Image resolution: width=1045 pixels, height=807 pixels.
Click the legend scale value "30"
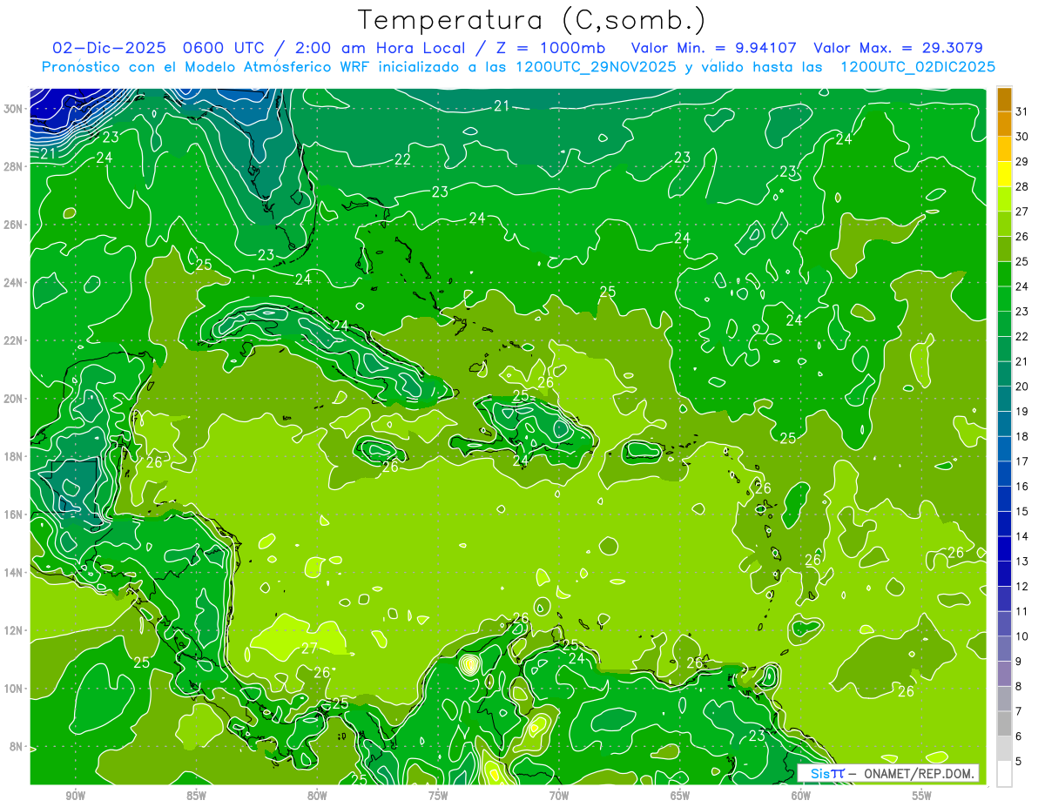click(1022, 137)
